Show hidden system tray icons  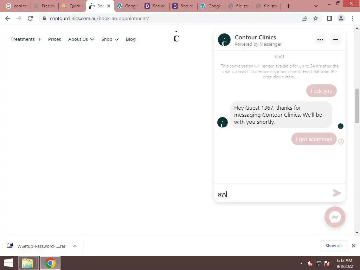(x=301, y=263)
